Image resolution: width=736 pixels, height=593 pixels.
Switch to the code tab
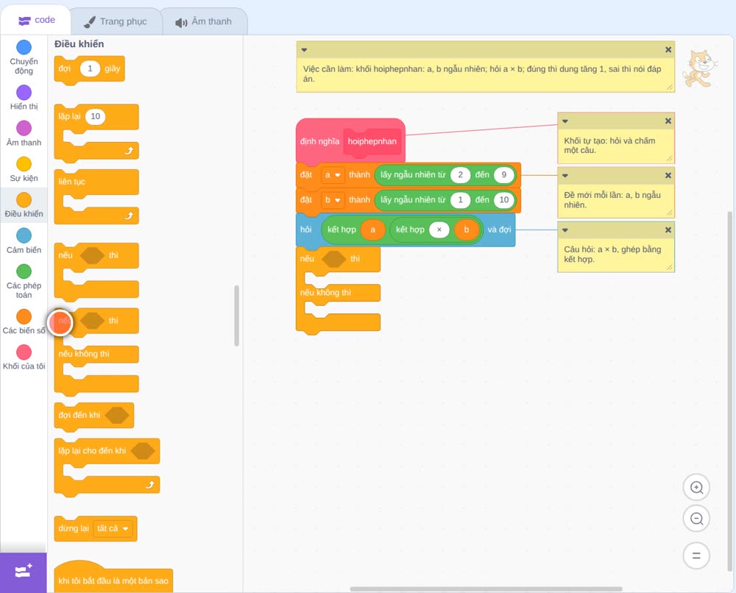coord(36,20)
